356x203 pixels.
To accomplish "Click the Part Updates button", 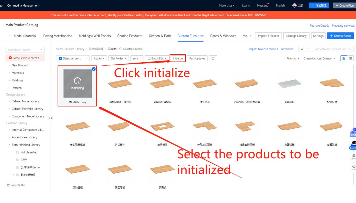I will click(197, 58).
